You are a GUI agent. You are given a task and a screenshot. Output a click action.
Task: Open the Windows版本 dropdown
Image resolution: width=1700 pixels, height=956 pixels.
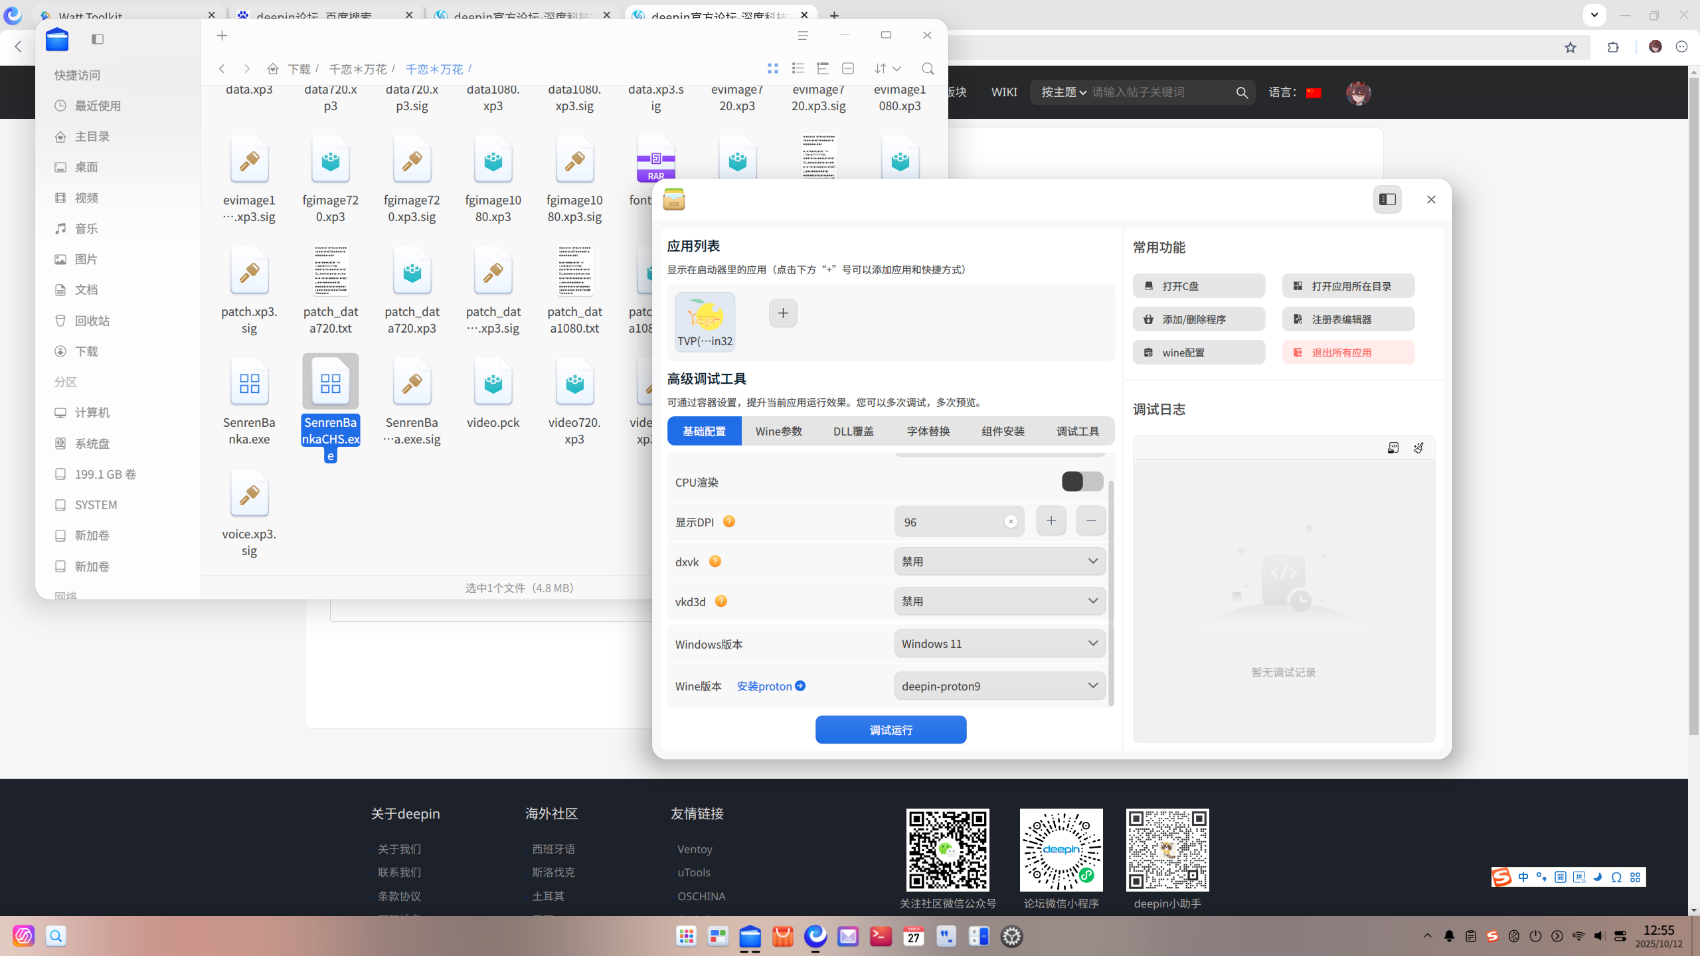(x=999, y=643)
